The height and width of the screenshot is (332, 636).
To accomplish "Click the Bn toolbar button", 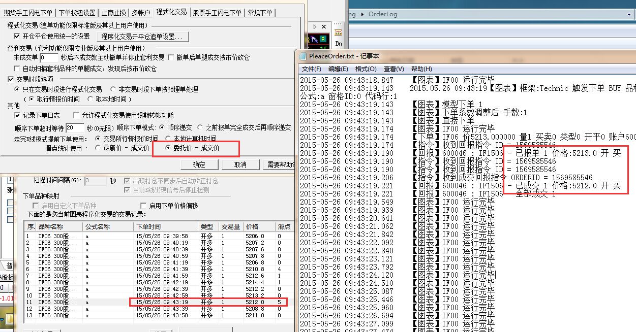I will tap(339, 44).
